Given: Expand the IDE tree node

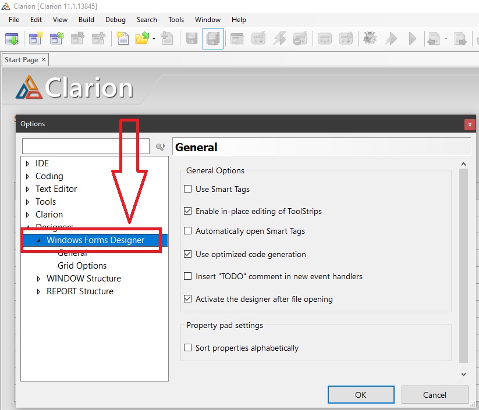Looking at the screenshot, I should coord(27,163).
